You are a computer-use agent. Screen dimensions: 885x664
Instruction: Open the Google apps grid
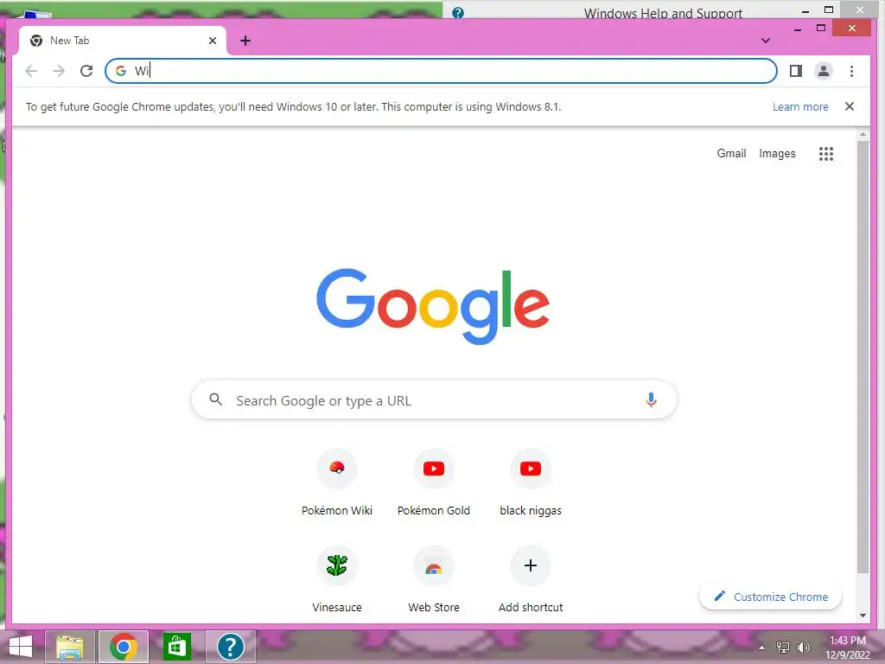point(825,154)
